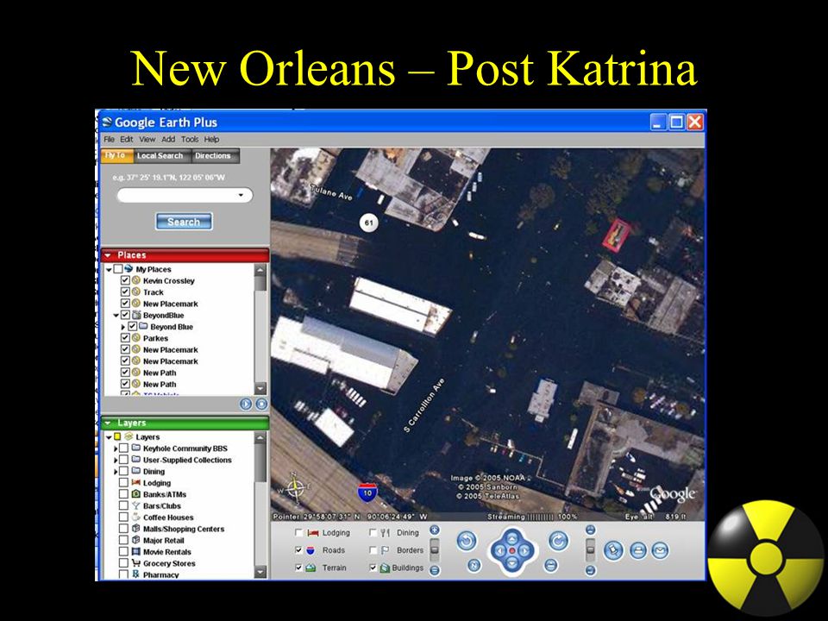
Task: Disable the Roads checkbox in the bottom panel
Action: (299, 549)
